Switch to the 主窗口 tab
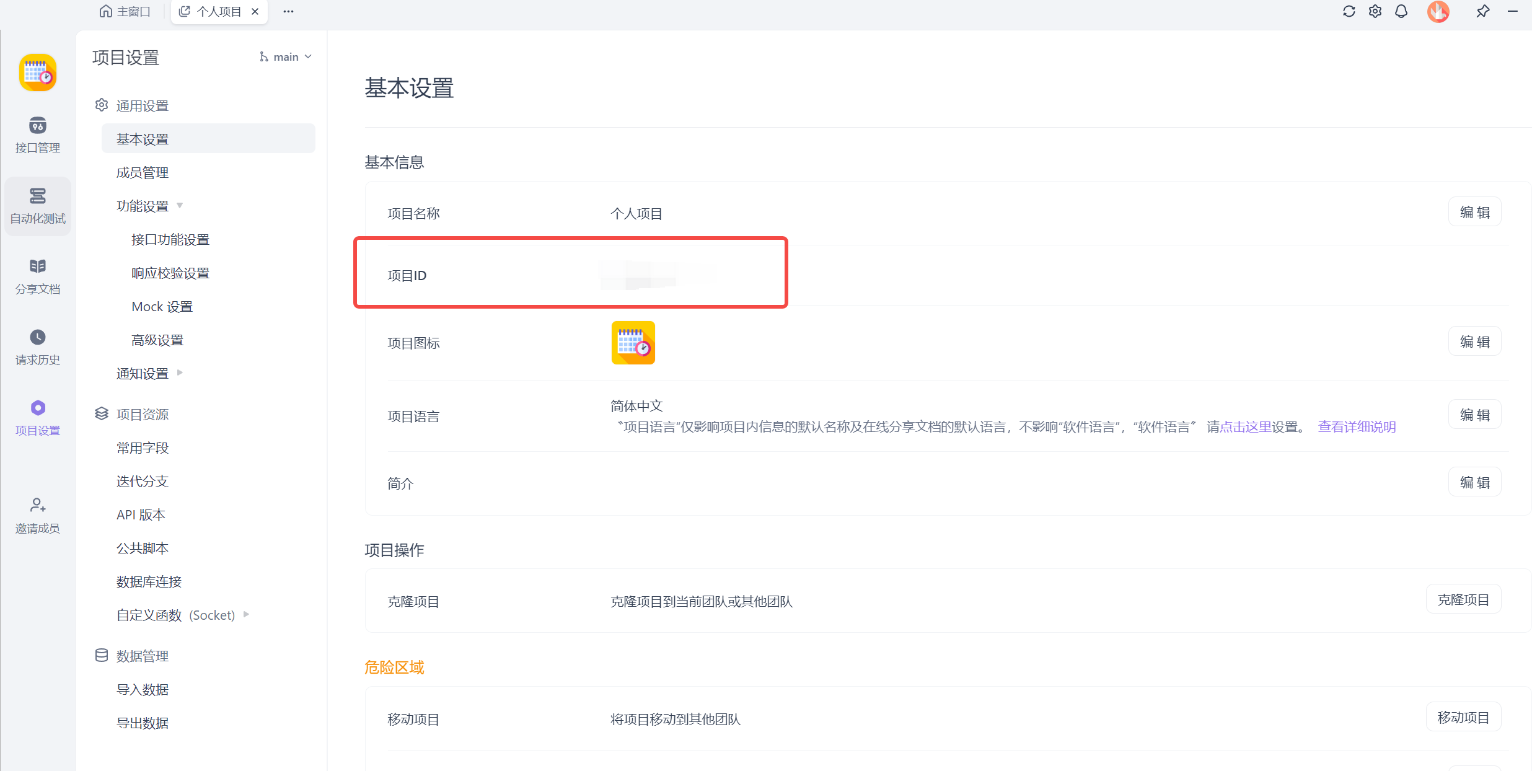Screen dimensions: 1532x771 tap(125, 11)
